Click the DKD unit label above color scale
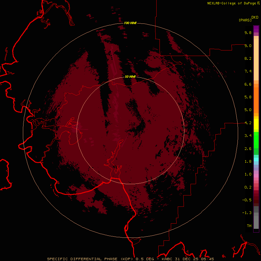Viewport: 261px width, 261px height. (255, 17)
